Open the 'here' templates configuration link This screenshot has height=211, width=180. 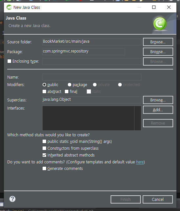click(x=140, y=162)
